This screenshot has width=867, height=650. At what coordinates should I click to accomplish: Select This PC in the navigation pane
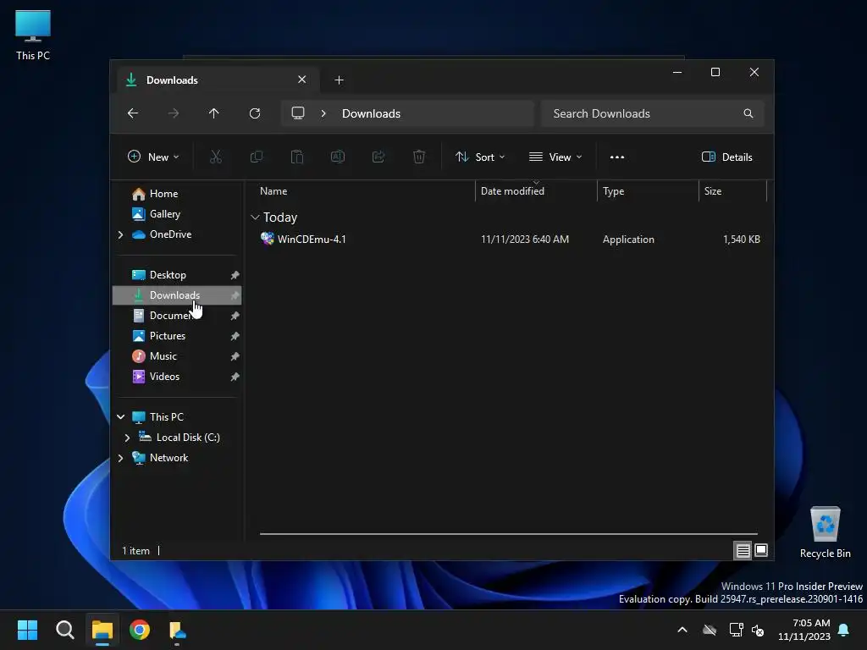167,417
